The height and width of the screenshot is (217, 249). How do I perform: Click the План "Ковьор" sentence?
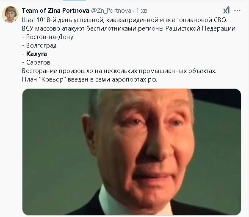click(89, 79)
